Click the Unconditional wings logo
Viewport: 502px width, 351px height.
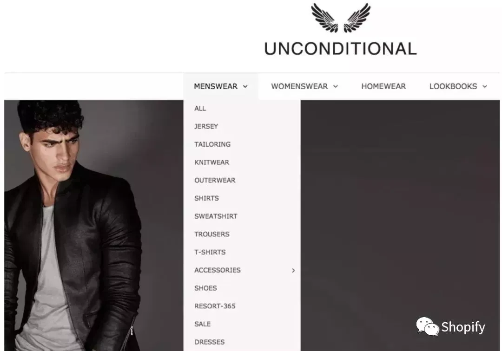click(341, 18)
